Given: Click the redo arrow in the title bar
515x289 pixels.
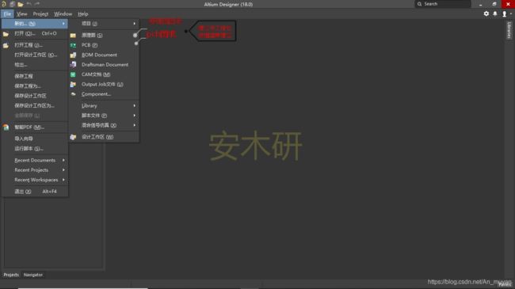Looking at the screenshot, I should click(x=36, y=4).
